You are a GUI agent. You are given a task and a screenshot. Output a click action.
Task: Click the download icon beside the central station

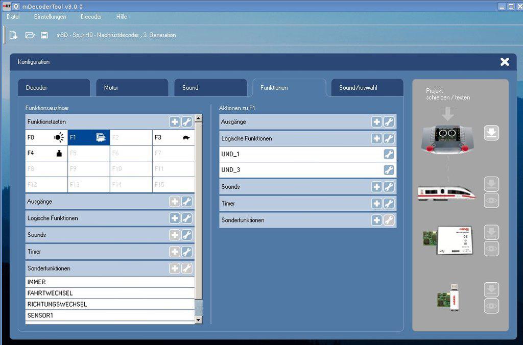[491, 134]
